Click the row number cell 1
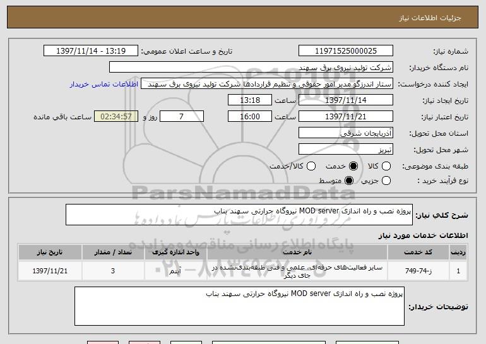 coord(458,271)
